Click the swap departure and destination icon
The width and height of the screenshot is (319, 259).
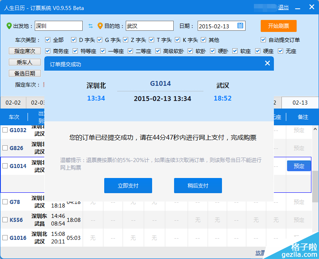(91, 26)
